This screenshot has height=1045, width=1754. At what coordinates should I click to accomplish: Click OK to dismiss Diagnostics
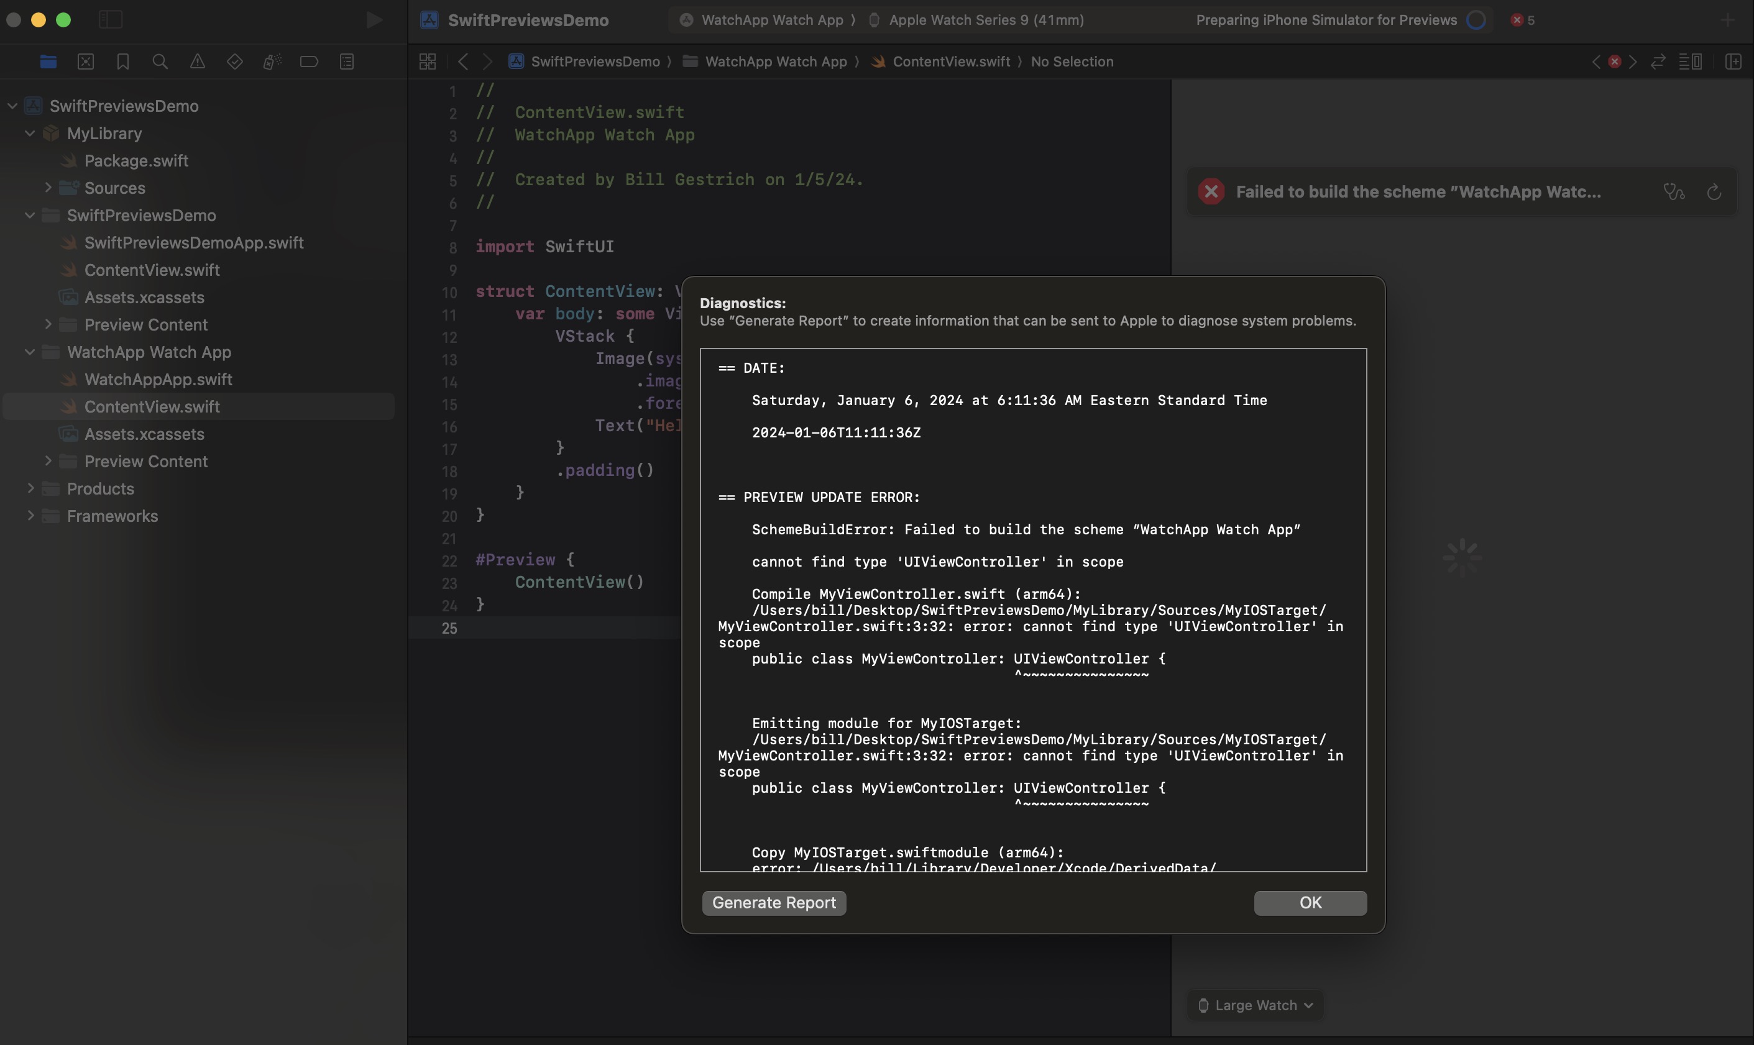[1310, 903]
